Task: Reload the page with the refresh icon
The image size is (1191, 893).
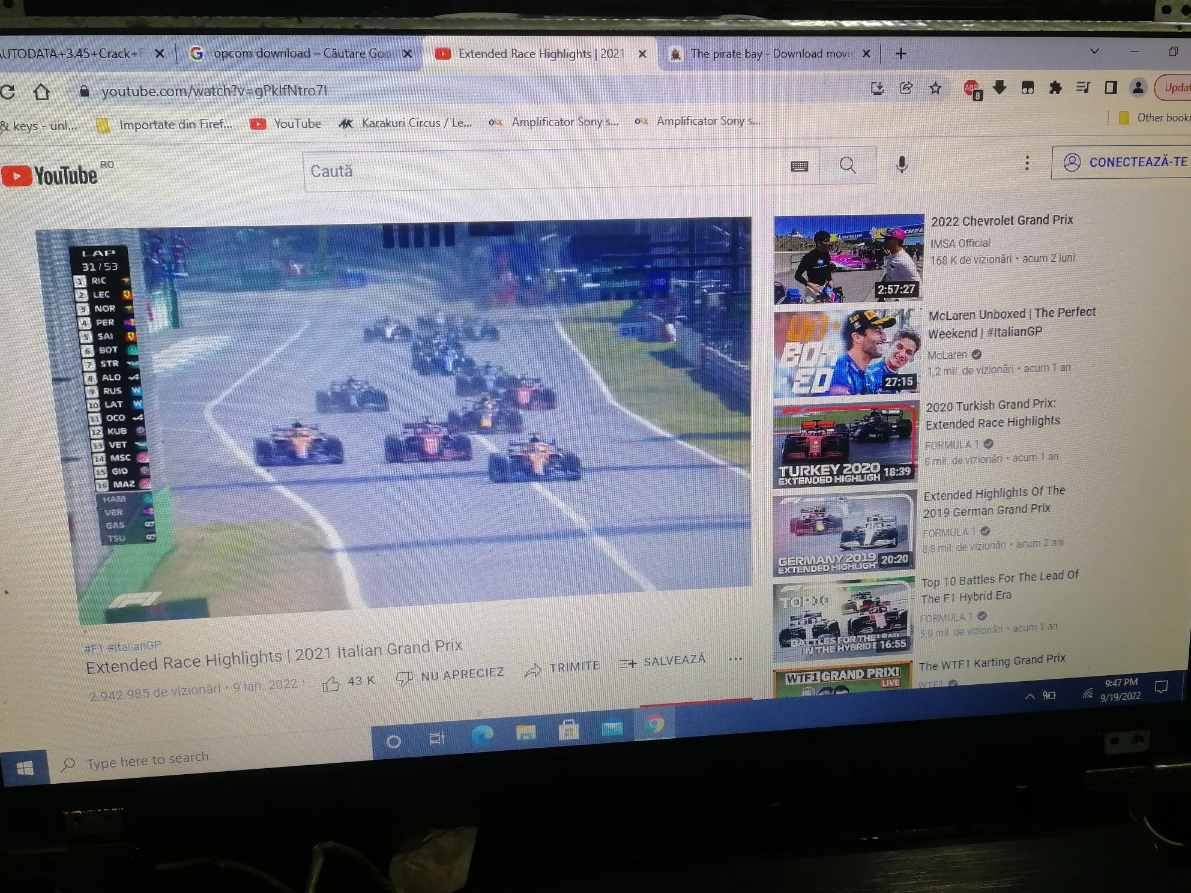Action: coord(8,92)
